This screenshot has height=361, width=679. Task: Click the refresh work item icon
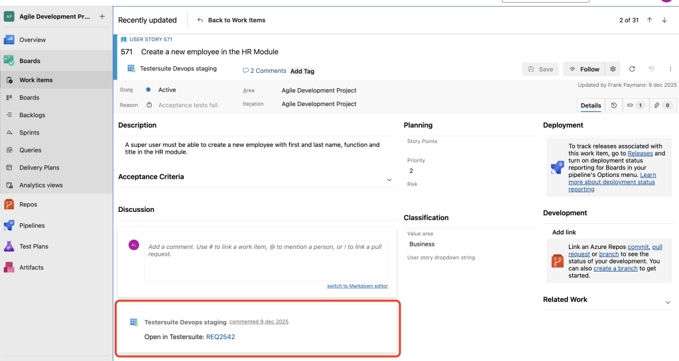pos(632,69)
